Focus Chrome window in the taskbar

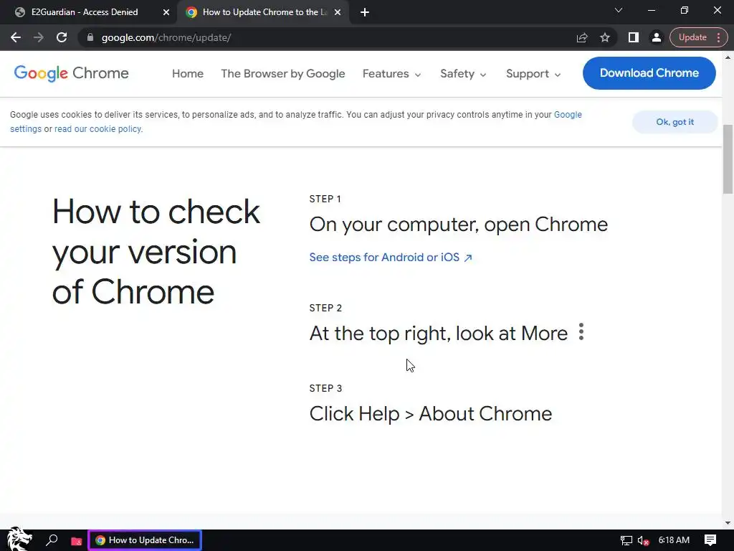[x=145, y=540]
